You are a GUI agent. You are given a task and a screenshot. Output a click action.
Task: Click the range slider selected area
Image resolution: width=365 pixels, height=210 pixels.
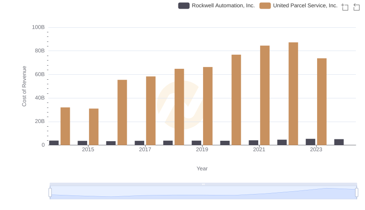point(203,193)
